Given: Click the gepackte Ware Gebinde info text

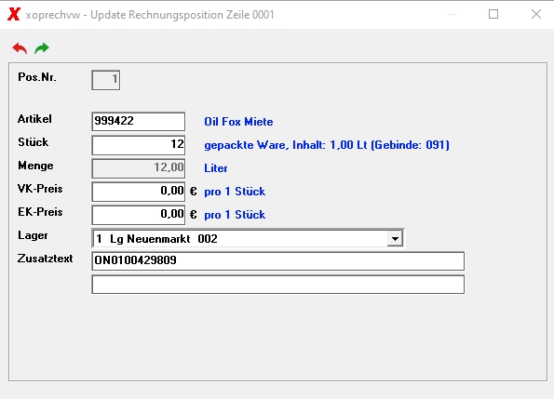Looking at the screenshot, I should tap(327, 145).
